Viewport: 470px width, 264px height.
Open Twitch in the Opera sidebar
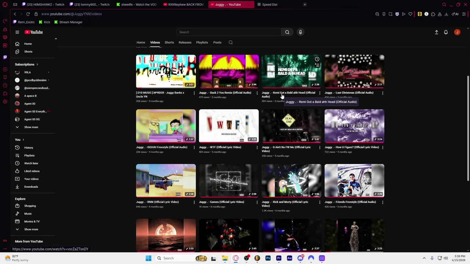pos(5,57)
